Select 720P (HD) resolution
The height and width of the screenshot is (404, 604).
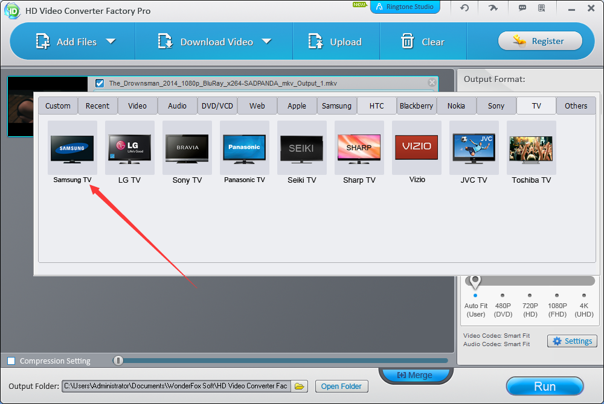pyautogui.click(x=530, y=306)
